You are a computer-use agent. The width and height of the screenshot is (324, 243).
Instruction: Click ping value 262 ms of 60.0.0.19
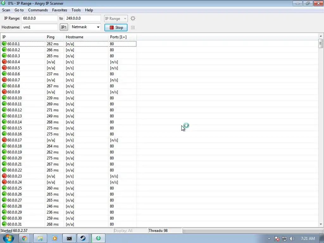(53, 152)
